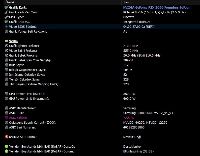
Task: Select the 10496 shader count value
Action: tap(128, 70)
